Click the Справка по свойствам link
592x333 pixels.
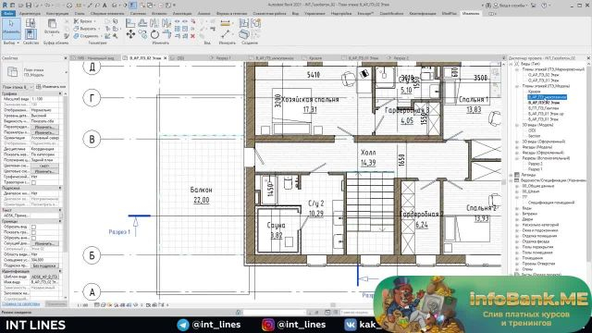coord(20,303)
